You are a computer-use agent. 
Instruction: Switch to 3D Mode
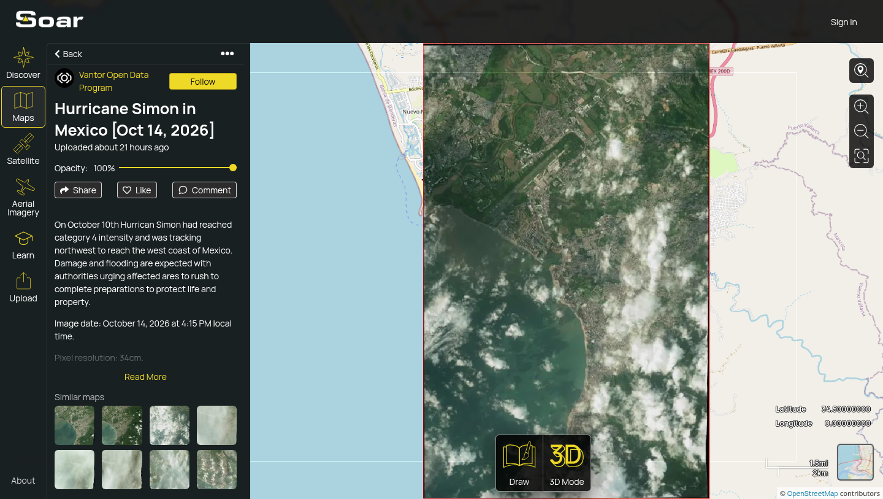(x=567, y=463)
